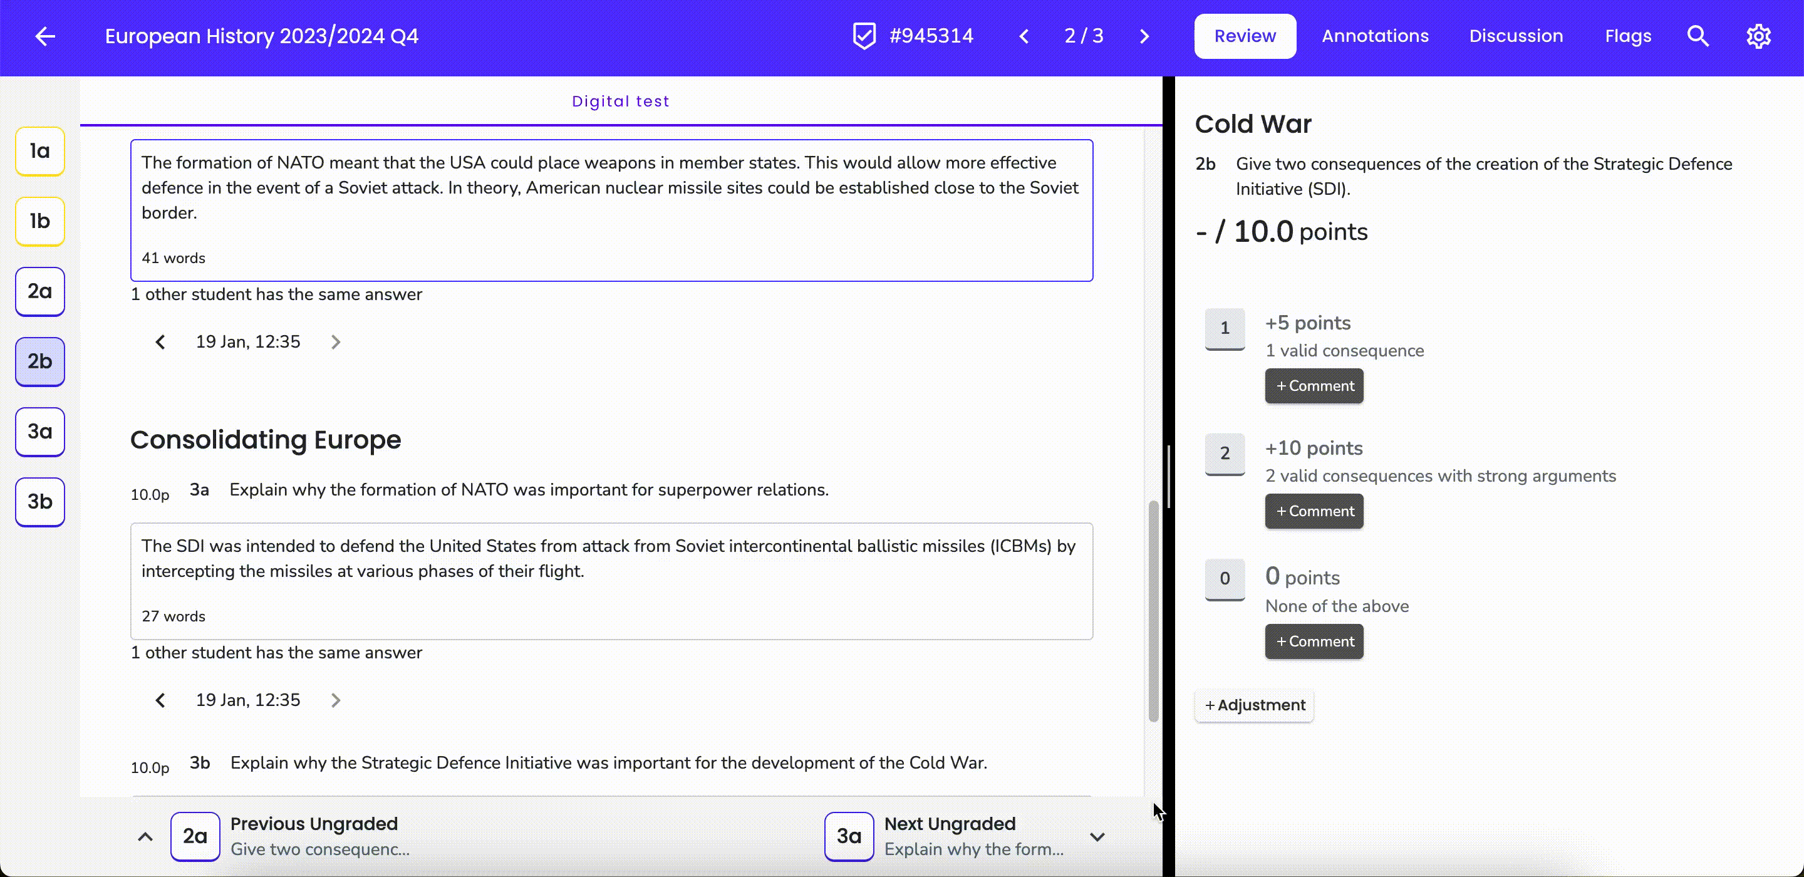Switch to Annotations tab
This screenshot has height=877, width=1804.
1375,36
